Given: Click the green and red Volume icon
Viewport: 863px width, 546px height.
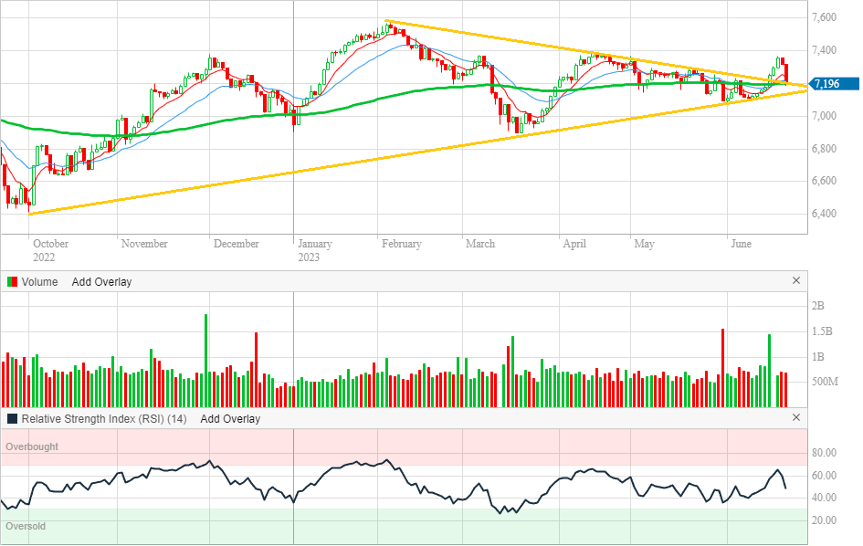Looking at the screenshot, I should 12,282.
